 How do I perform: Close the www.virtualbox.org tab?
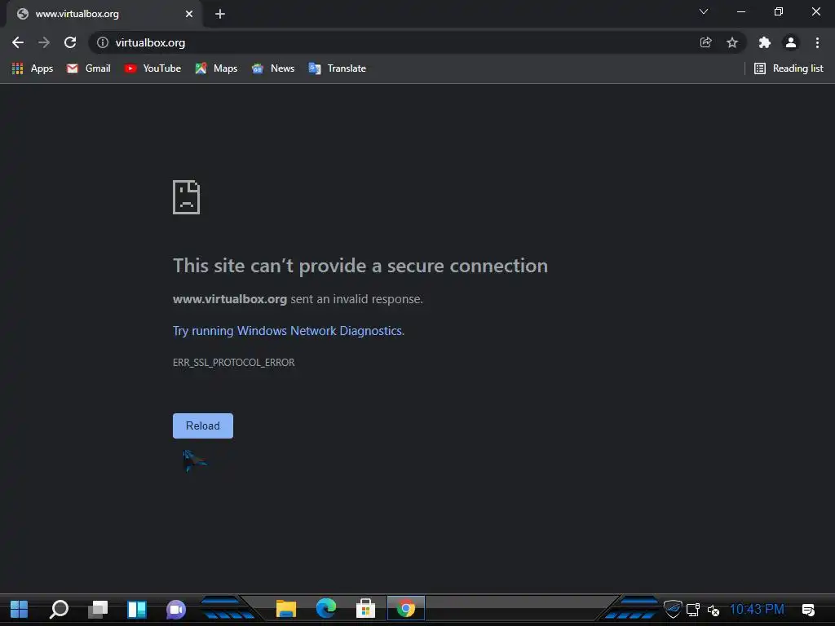189,14
